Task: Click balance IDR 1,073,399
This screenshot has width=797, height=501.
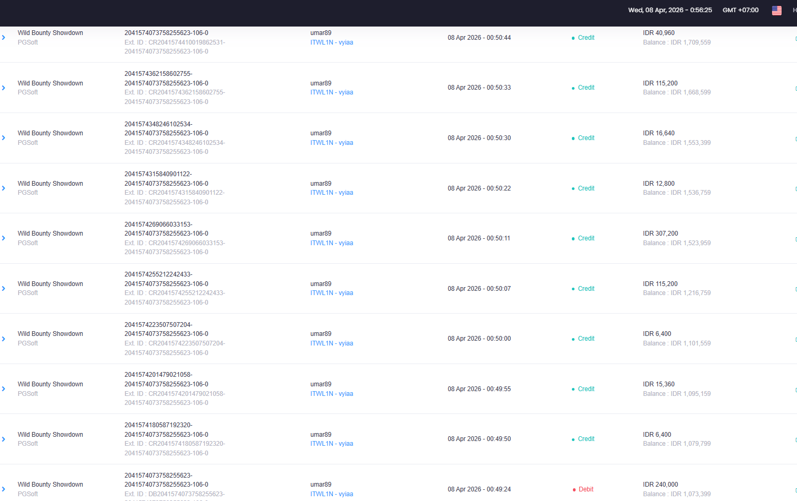Action: pyautogui.click(x=677, y=494)
